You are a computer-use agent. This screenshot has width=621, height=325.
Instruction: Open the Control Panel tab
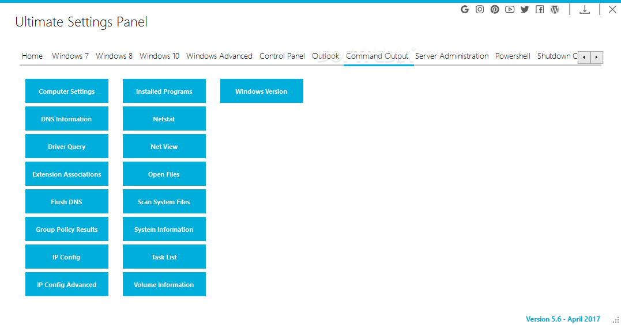(282, 56)
